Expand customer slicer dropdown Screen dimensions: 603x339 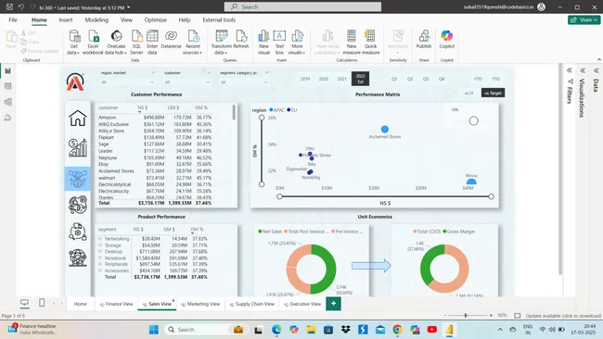(208, 82)
